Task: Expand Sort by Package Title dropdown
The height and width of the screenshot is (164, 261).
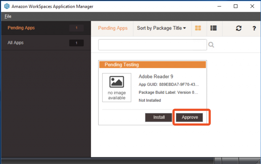Action: [161, 28]
